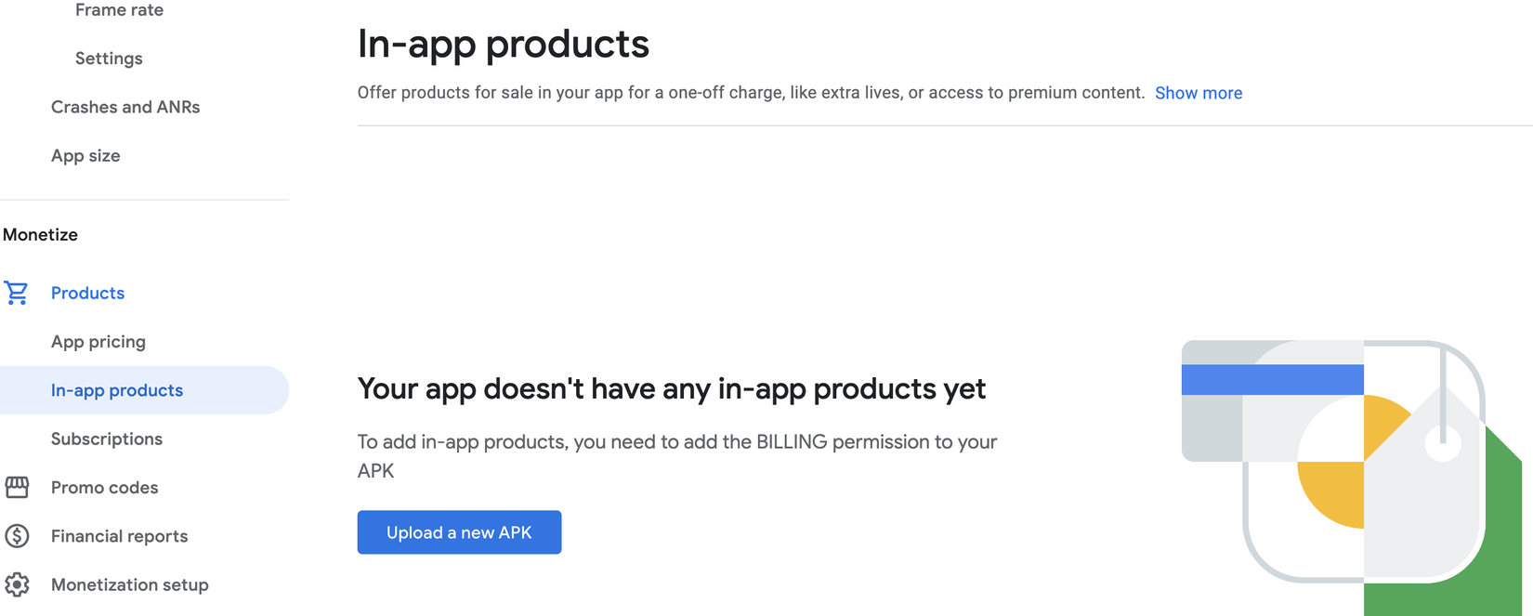Screen dimensions: 1533x616
Task: Open App pricing page
Action: point(98,342)
